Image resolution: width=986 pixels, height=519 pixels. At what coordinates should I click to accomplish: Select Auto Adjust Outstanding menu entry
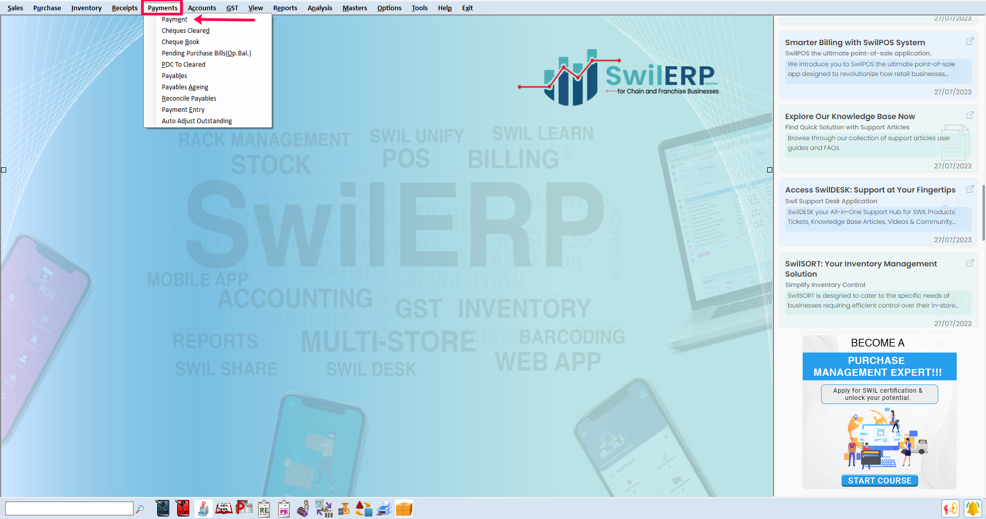(x=207, y=121)
